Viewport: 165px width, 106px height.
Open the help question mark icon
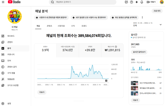click(131, 2)
